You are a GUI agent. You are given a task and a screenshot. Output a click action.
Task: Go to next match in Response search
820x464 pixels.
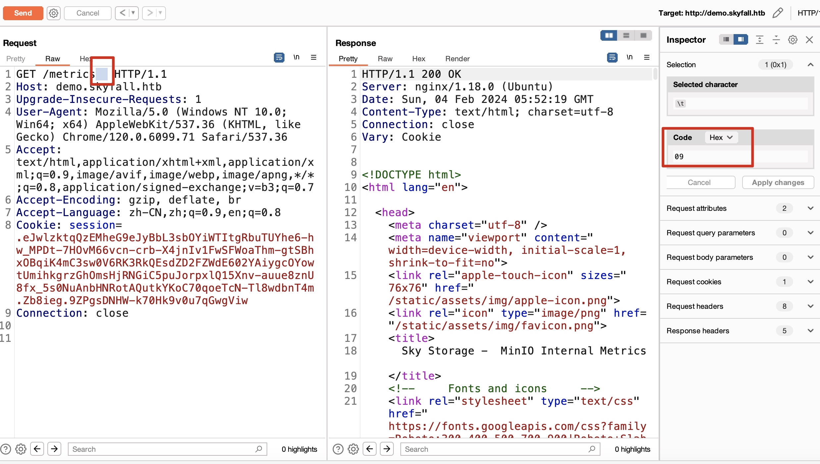pos(386,449)
